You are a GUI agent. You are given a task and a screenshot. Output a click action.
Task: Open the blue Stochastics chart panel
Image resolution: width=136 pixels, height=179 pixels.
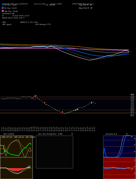pos(119,146)
